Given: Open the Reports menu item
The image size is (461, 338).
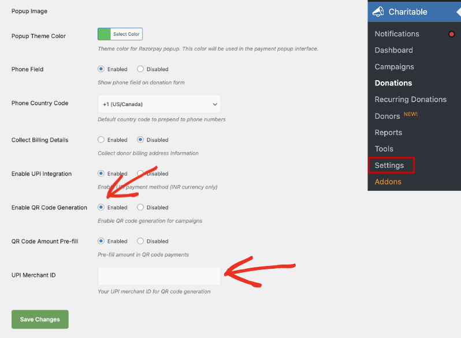Looking at the screenshot, I should pos(388,133).
